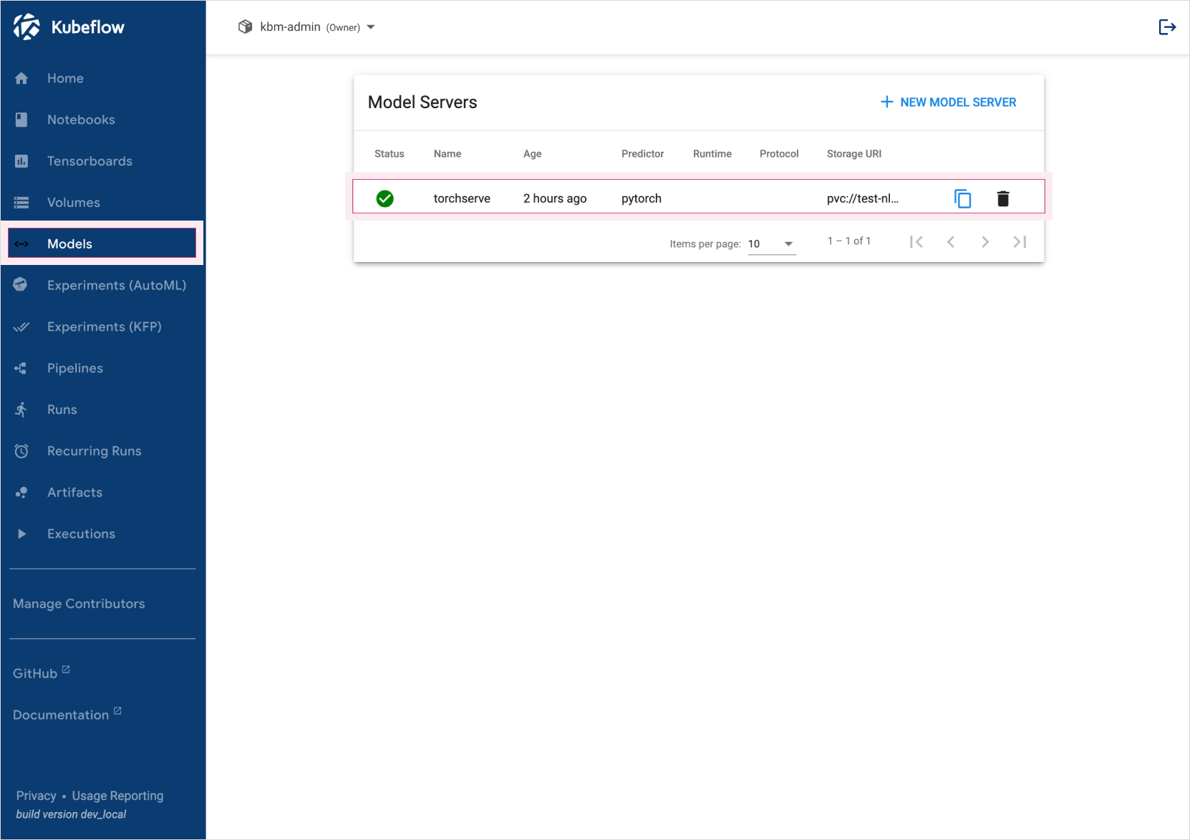Click the Artifacts bubbles icon
This screenshot has height=840, width=1190.
tap(21, 493)
